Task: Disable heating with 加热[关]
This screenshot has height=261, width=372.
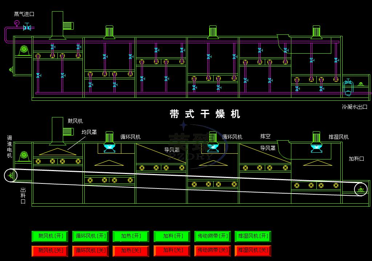Action: tap(131, 250)
